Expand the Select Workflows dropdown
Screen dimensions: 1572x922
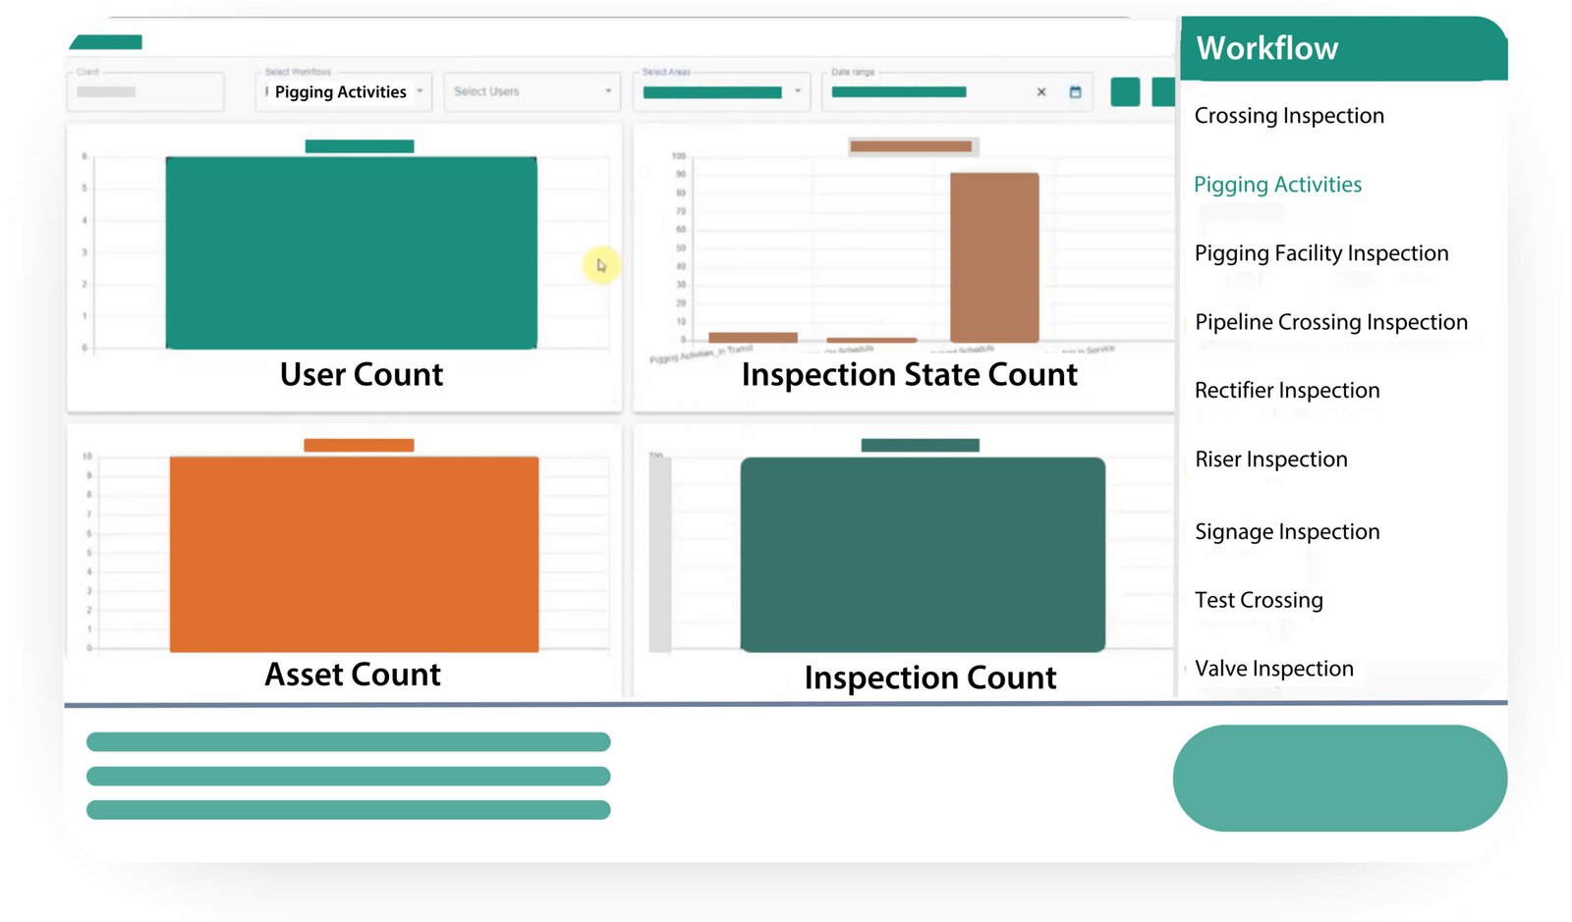click(343, 92)
